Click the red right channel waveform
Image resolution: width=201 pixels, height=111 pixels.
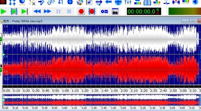101,70
